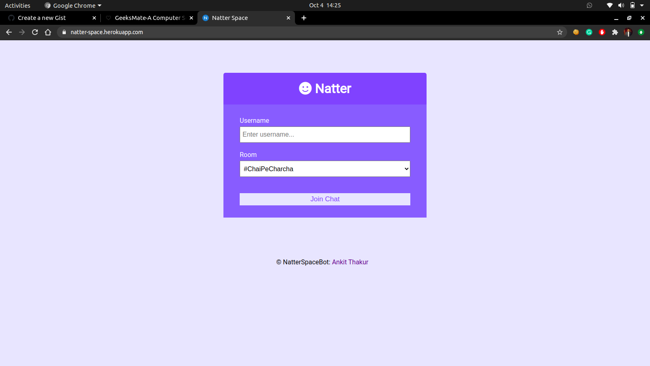Expand the system menu arrow
Viewport: 650px width, 366px height.
pyautogui.click(x=642, y=5)
